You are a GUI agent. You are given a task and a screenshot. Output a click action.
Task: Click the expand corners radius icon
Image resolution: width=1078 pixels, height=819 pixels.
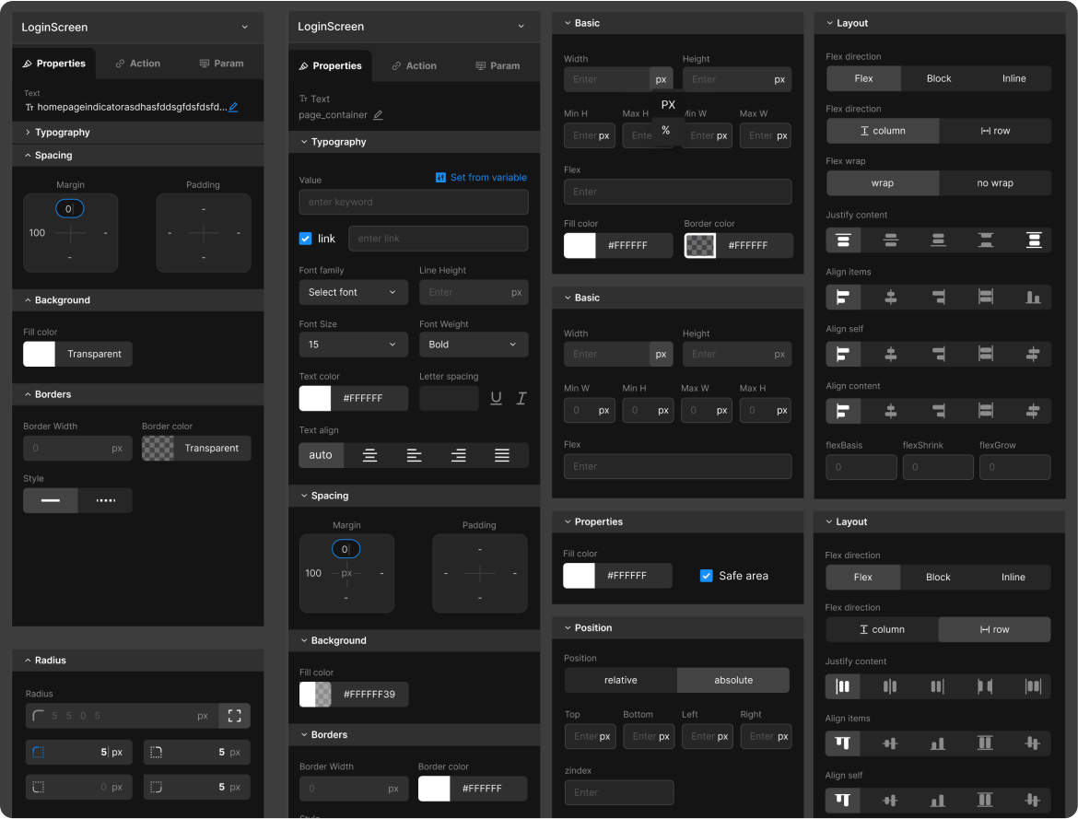click(x=234, y=716)
